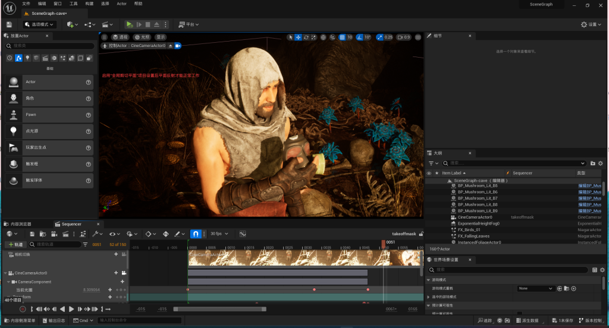This screenshot has width=609, height=328.
Task: Click the Sequencer timeline range scrollbar
Action: (220, 310)
